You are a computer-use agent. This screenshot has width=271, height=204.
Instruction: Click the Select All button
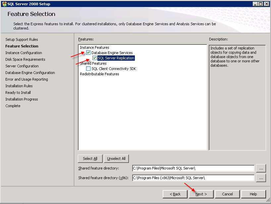click(x=90, y=159)
